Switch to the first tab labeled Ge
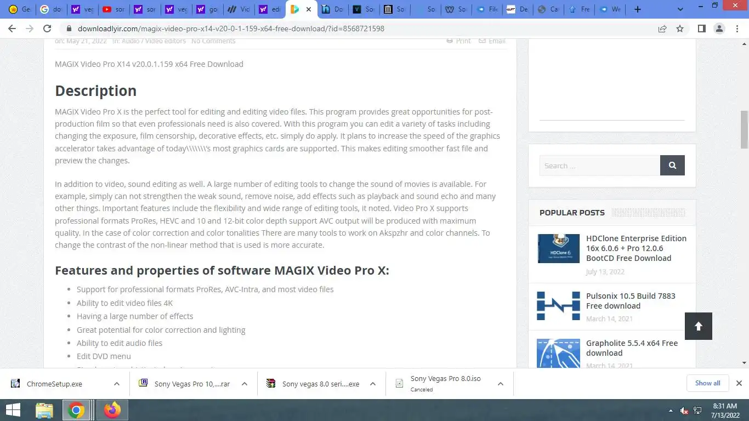749x421 pixels. pyautogui.click(x=20, y=9)
